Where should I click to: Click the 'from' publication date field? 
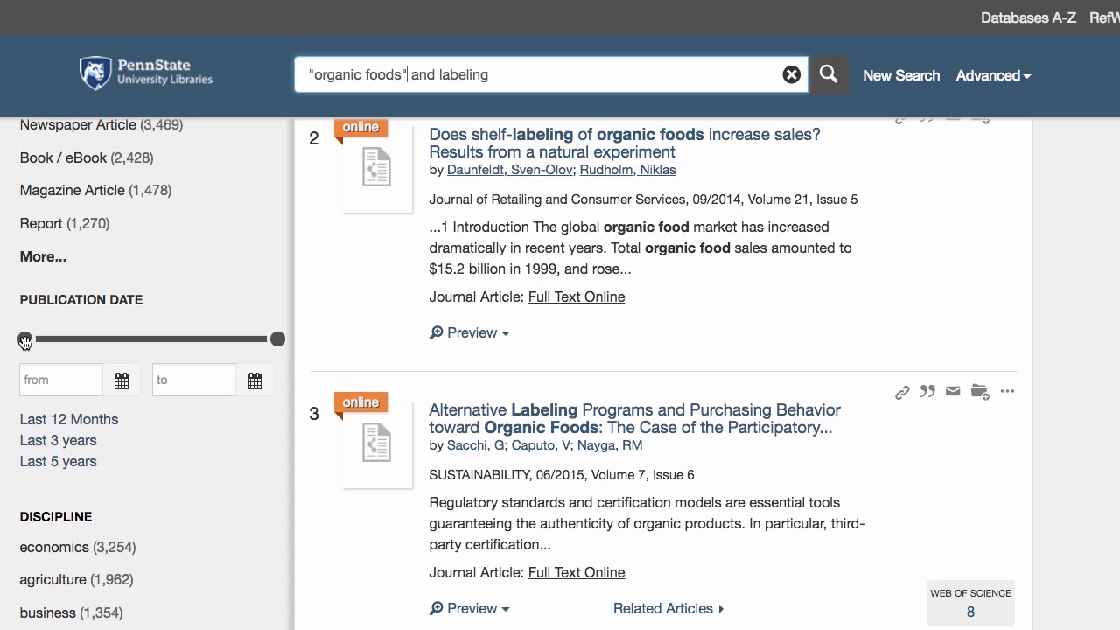click(x=61, y=380)
